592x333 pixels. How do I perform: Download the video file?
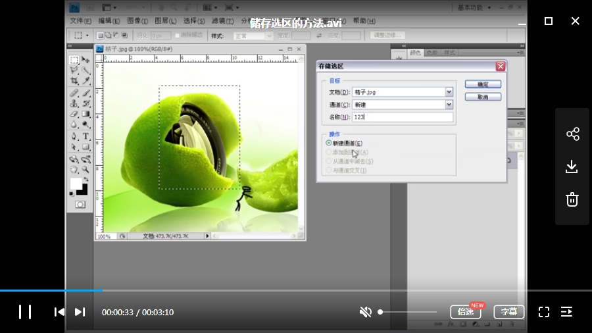572,166
